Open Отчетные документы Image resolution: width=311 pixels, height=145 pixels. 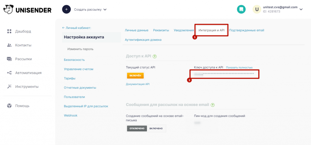click(x=80, y=87)
